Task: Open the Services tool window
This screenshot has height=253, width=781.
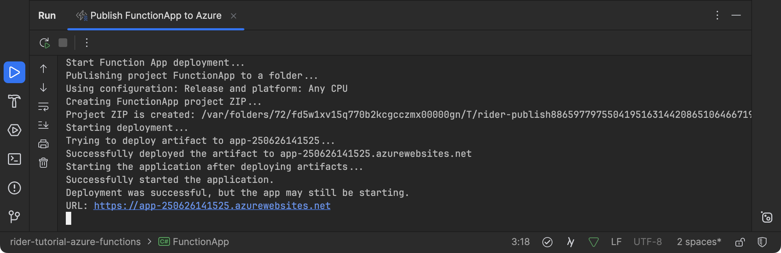Action: 14,130
